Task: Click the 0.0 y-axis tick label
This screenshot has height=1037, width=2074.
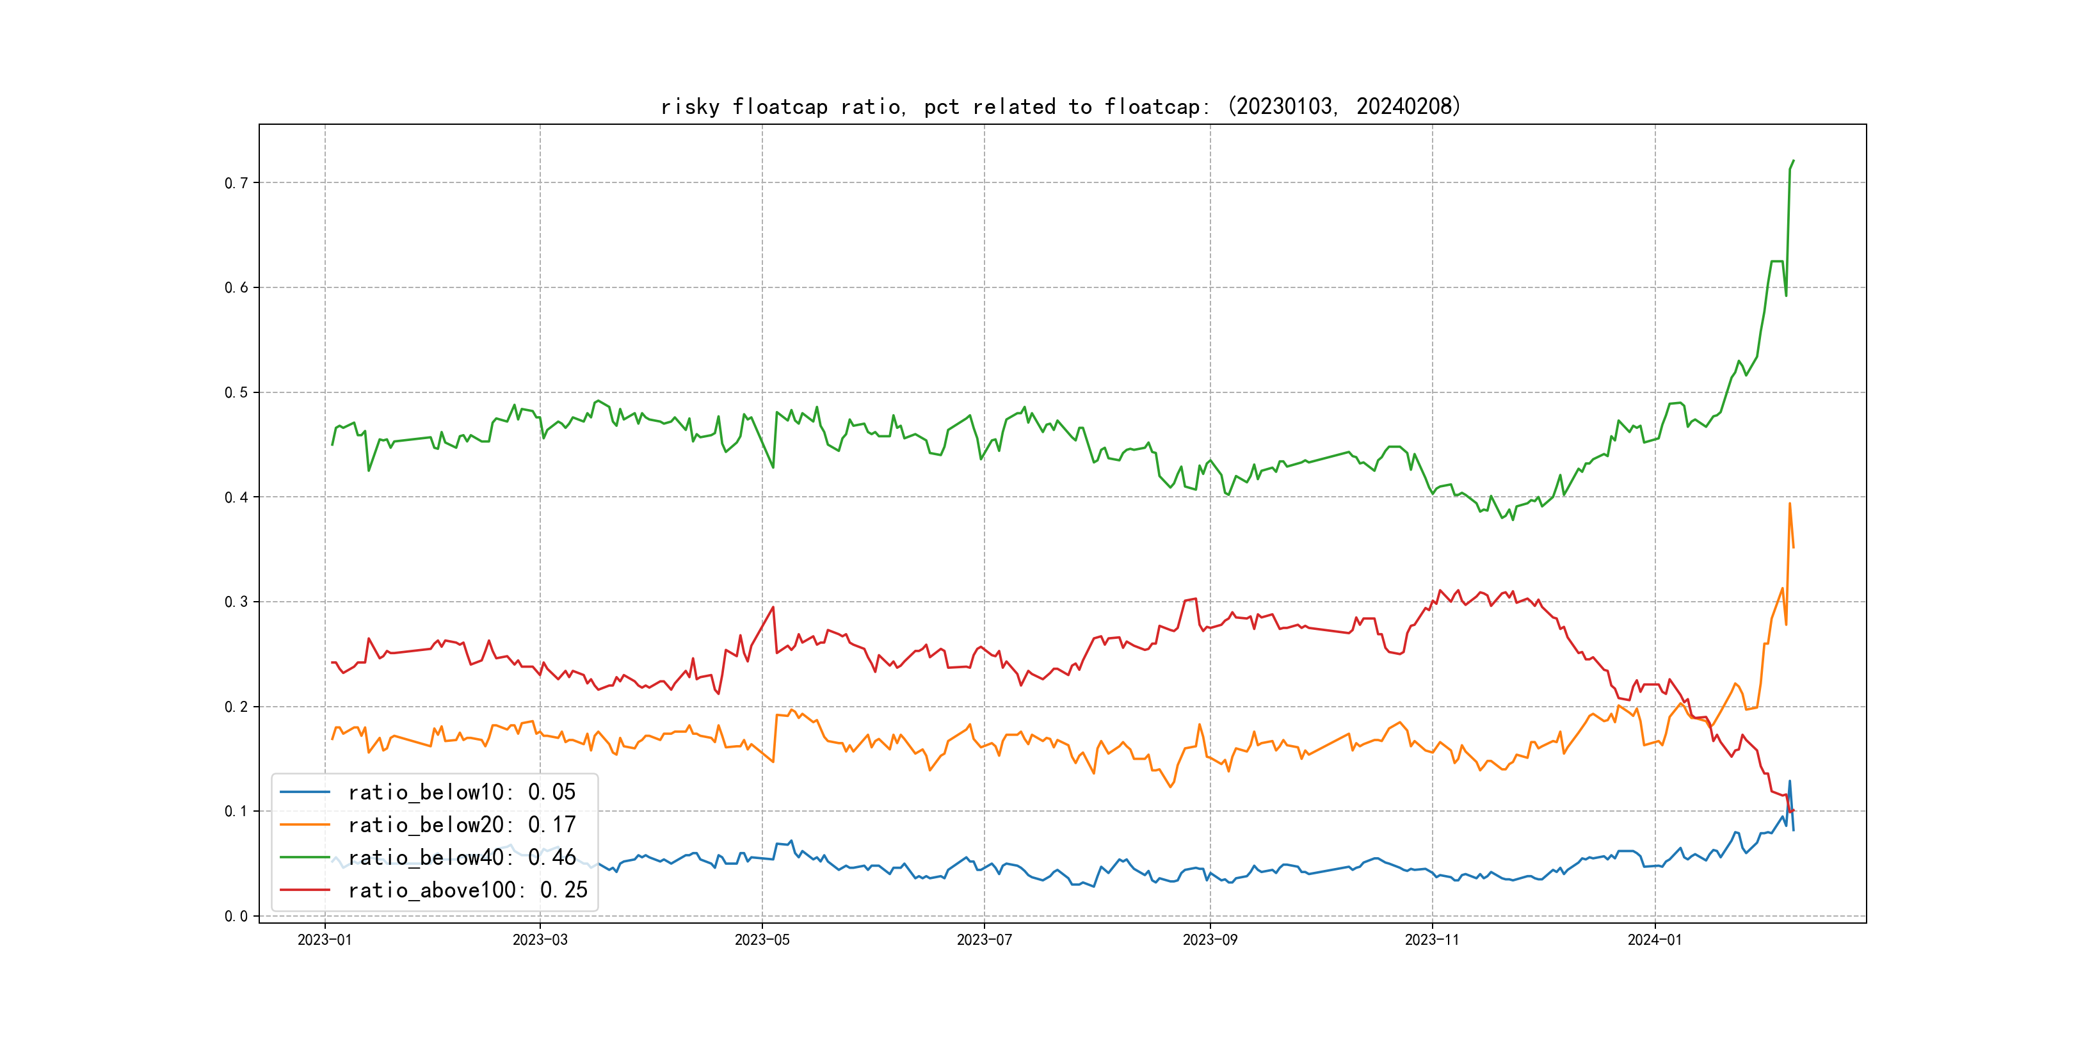Action: pos(236,916)
